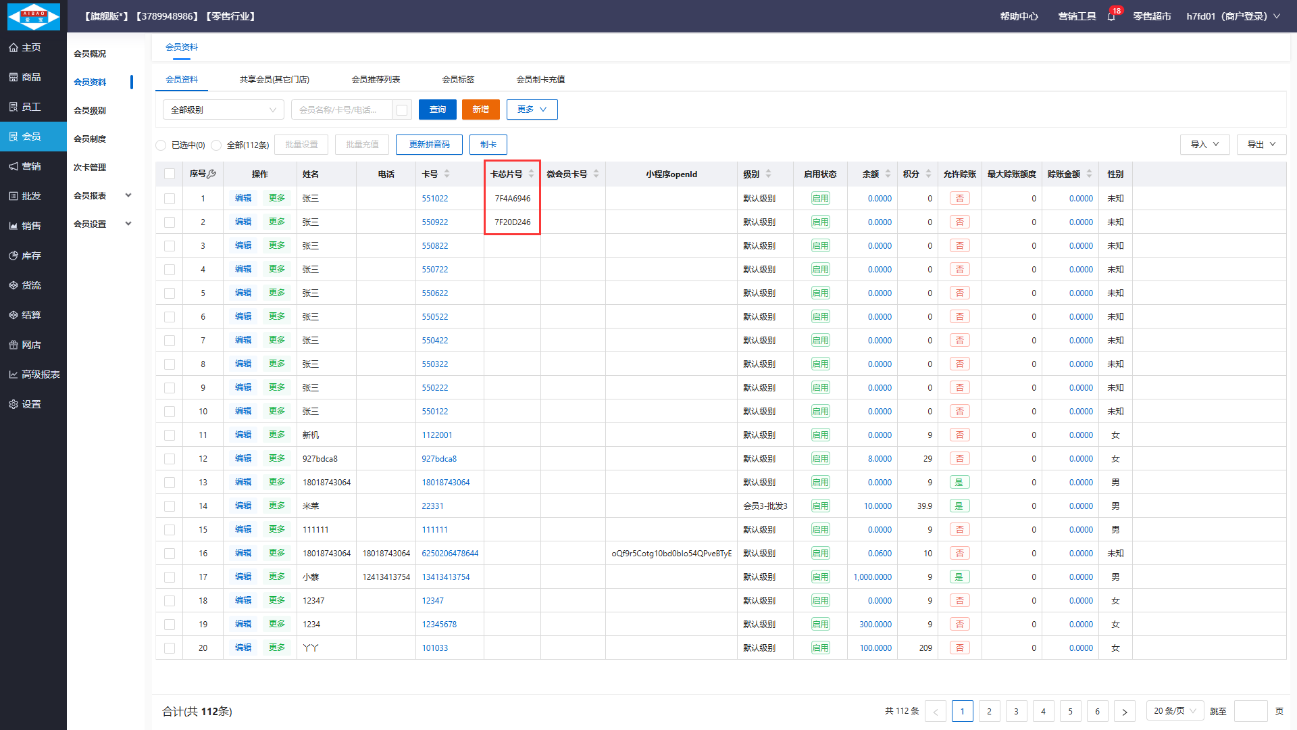Viewport: 1297px width, 730px height.
Task: Open 会员级别 menu item
Action: click(90, 110)
